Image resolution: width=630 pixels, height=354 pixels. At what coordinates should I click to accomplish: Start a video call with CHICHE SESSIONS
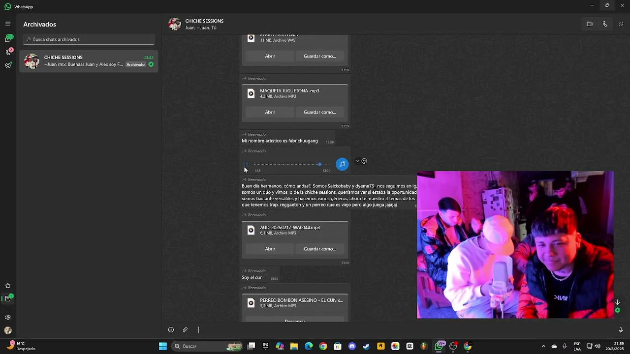coord(590,24)
